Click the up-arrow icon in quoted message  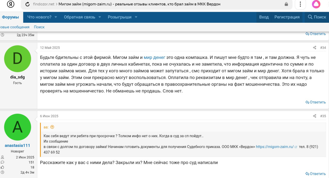pyautogui.click(x=52, y=127)
